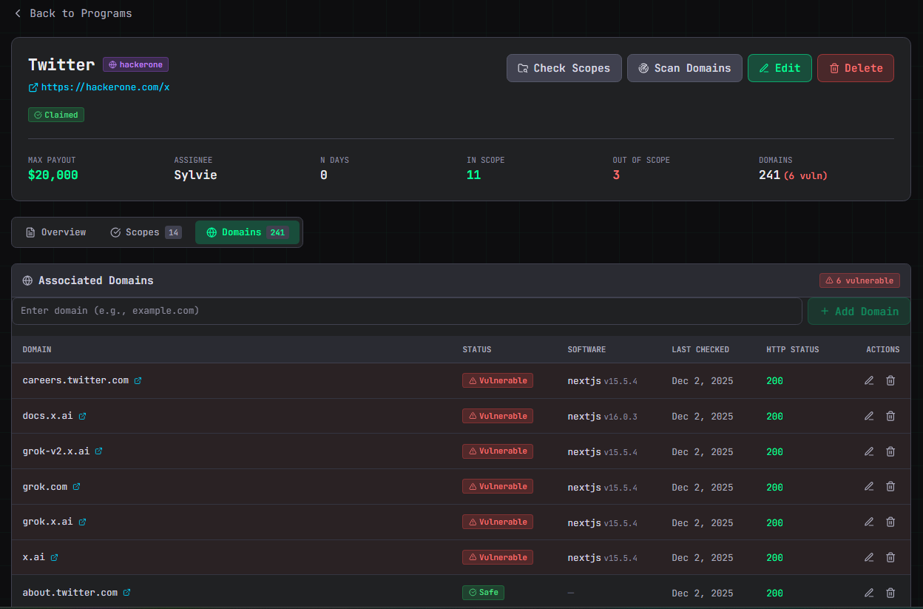Screen dimensions: 923x609
Task: Edit the x.ai domain entry
Action: pyautogui.click(x=869, y=557)
